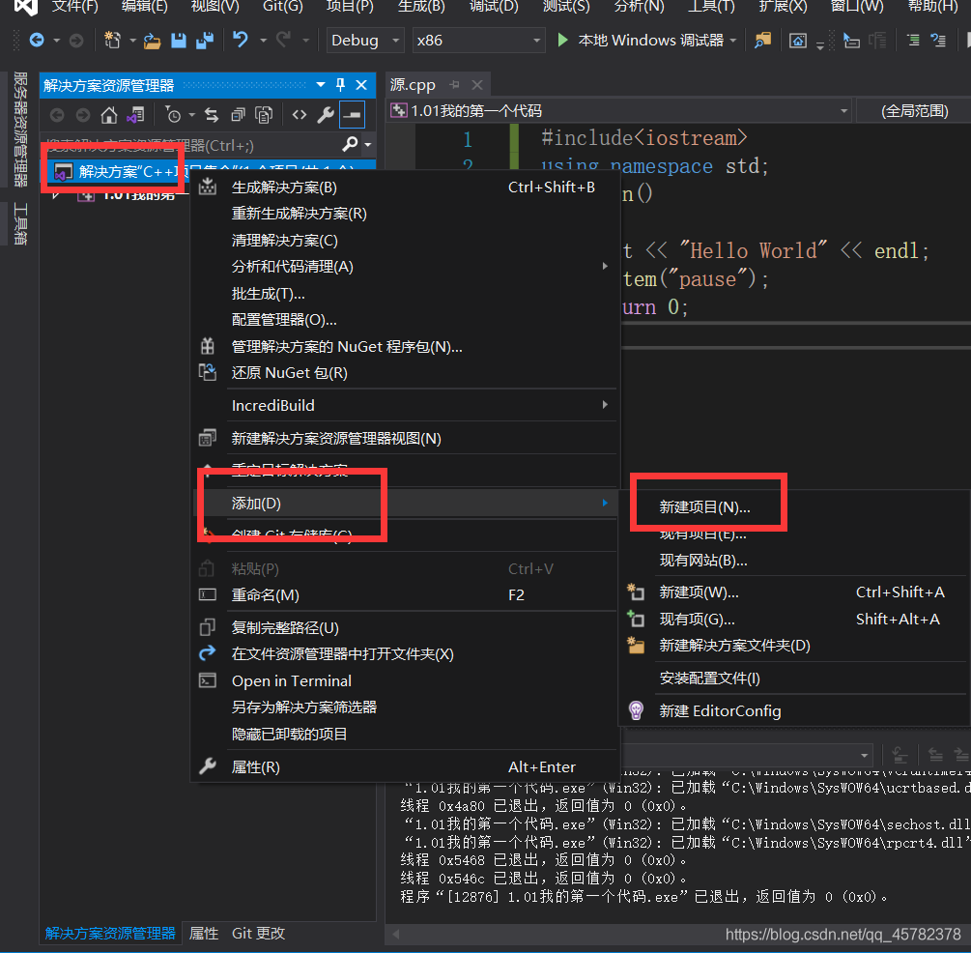971x953 pixels.
Task: Toggle the Preview Selected Items button
Action: click(351, 115)
